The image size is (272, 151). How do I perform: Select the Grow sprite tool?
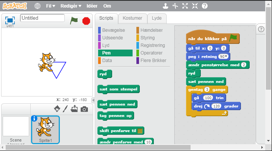(x=185, y=6)
